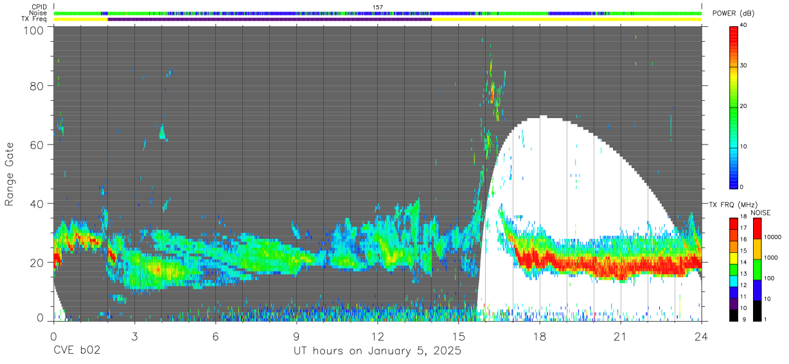Click x-axis tick label 9
The height and width of the screenshot is (364, 789).
(x=296, y=336)
